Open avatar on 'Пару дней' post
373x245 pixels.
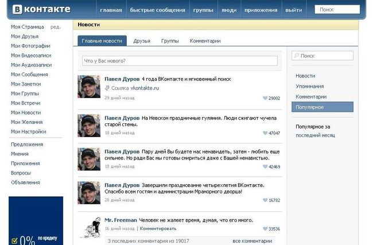pyautogui.click(x=89, y=159)
